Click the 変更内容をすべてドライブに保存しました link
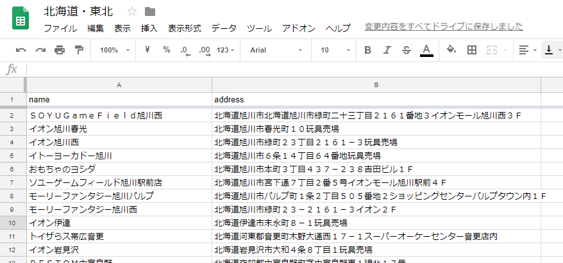 pos(444,26)
